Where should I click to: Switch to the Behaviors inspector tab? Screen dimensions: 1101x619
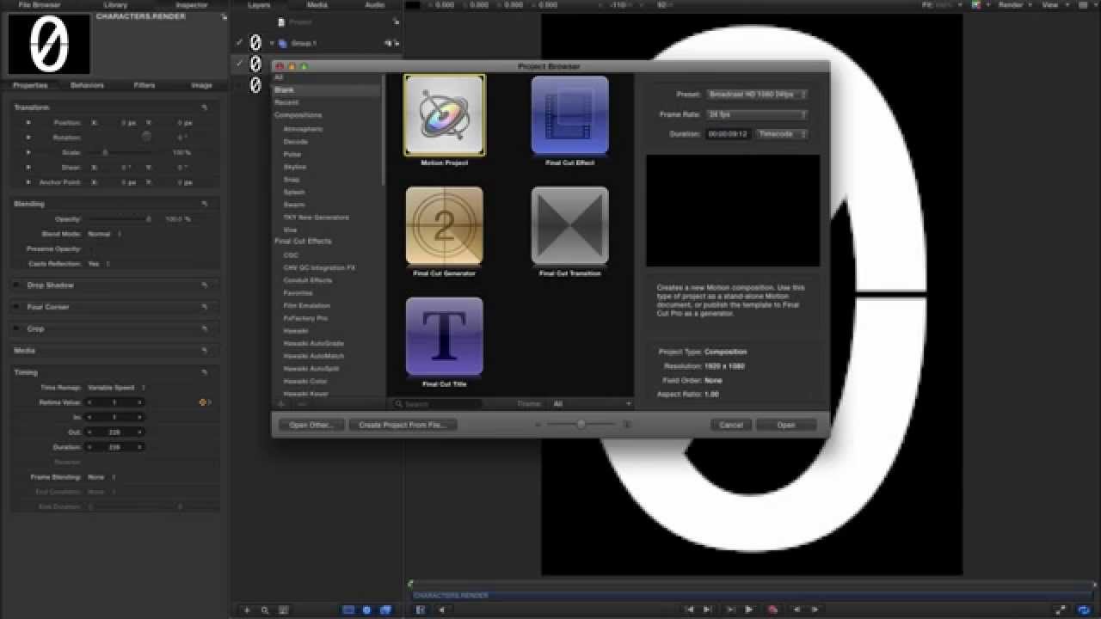[87, 85]
